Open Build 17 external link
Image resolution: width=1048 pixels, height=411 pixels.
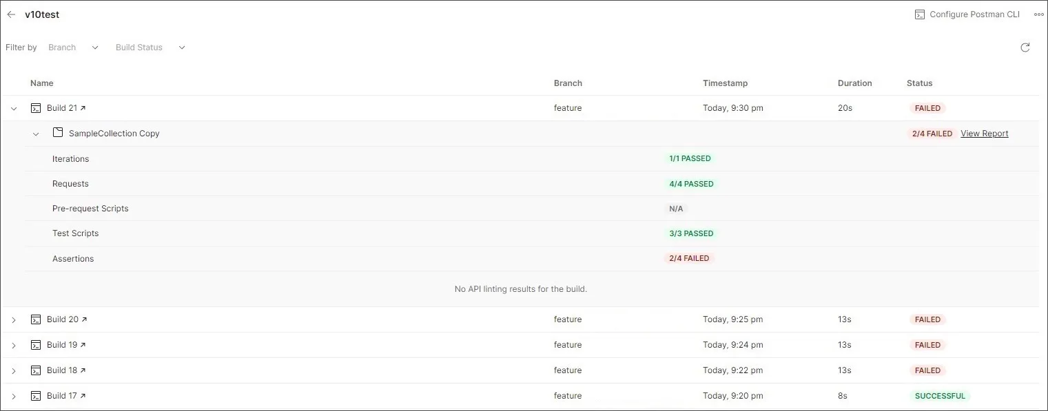click(83, 396)
